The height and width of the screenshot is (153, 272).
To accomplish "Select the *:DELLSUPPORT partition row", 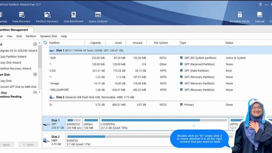I will (x=160, y=90).
